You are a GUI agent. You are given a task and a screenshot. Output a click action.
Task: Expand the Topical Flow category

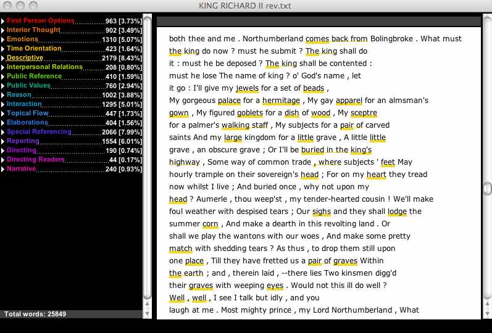coord(3,113)
